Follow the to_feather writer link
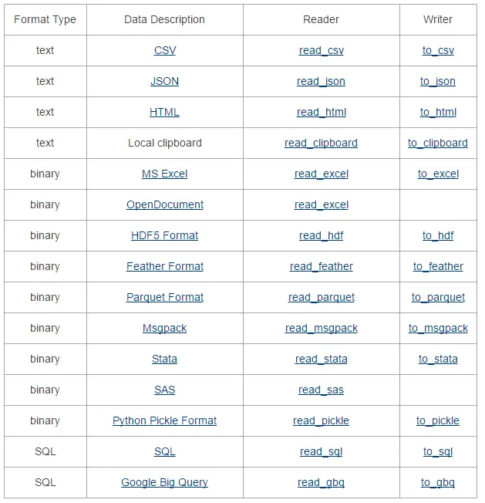 438,266
